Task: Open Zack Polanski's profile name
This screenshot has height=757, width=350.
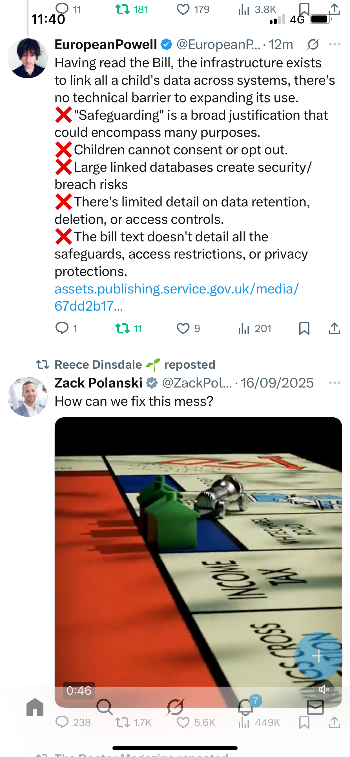Action: point(99,383)
